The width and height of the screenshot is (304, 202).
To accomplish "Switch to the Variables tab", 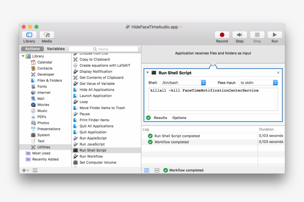I will pyautogui.click(x=56, y=49).
